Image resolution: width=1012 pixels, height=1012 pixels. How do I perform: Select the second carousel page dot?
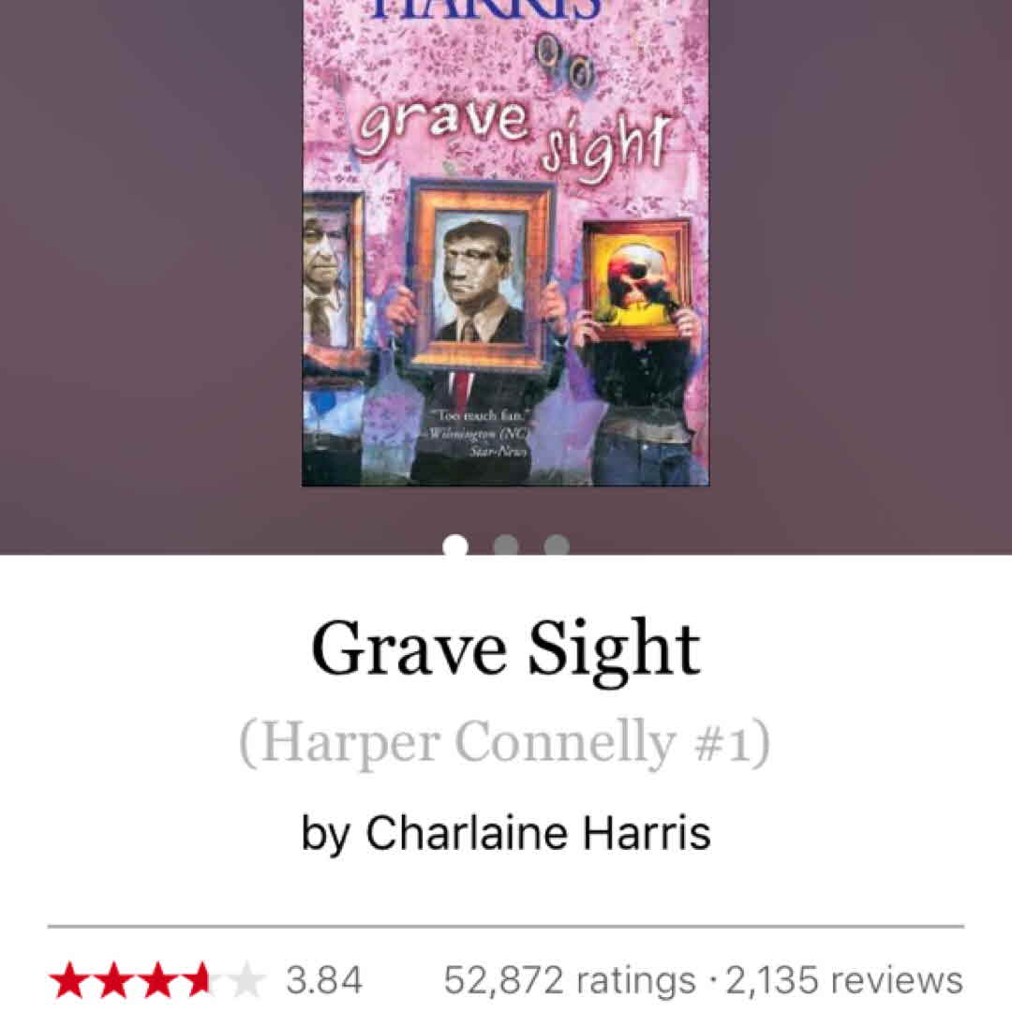point(506,545)
